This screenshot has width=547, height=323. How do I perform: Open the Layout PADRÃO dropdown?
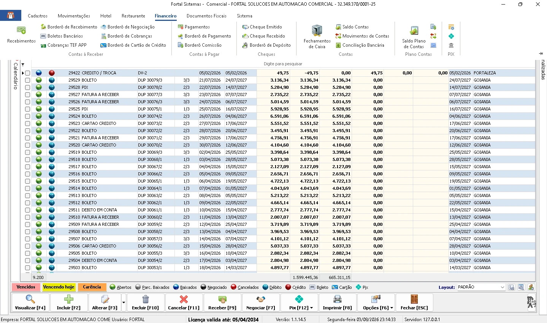click(502, 287)
